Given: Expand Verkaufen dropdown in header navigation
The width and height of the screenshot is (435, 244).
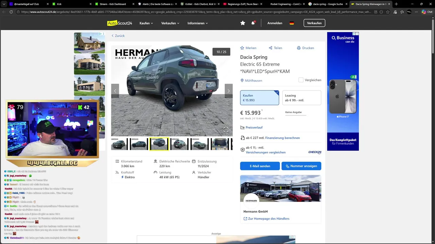Looking at the screenshot, I should (x=170, y=23).
